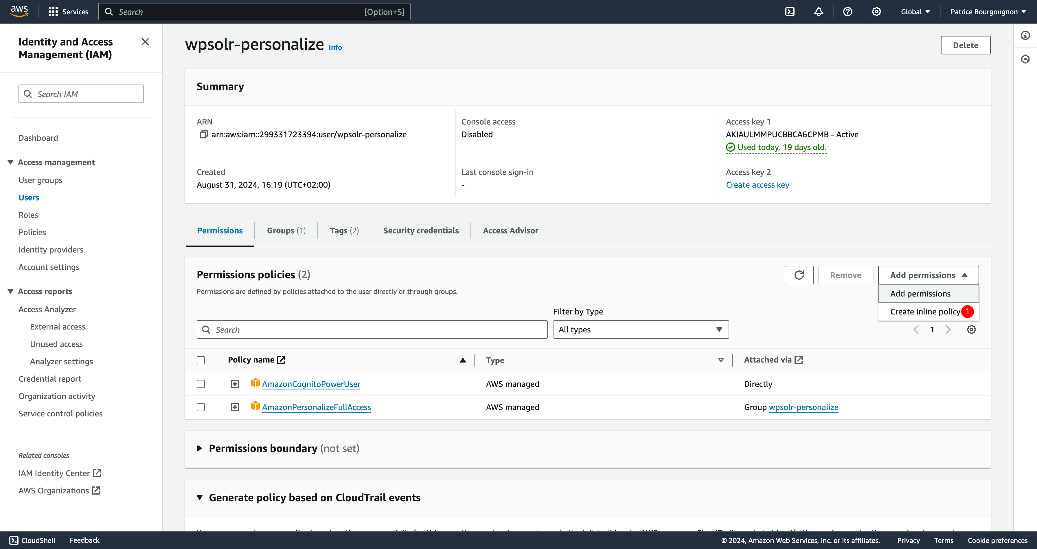Focus the policies Search input field

click(372, 330)
